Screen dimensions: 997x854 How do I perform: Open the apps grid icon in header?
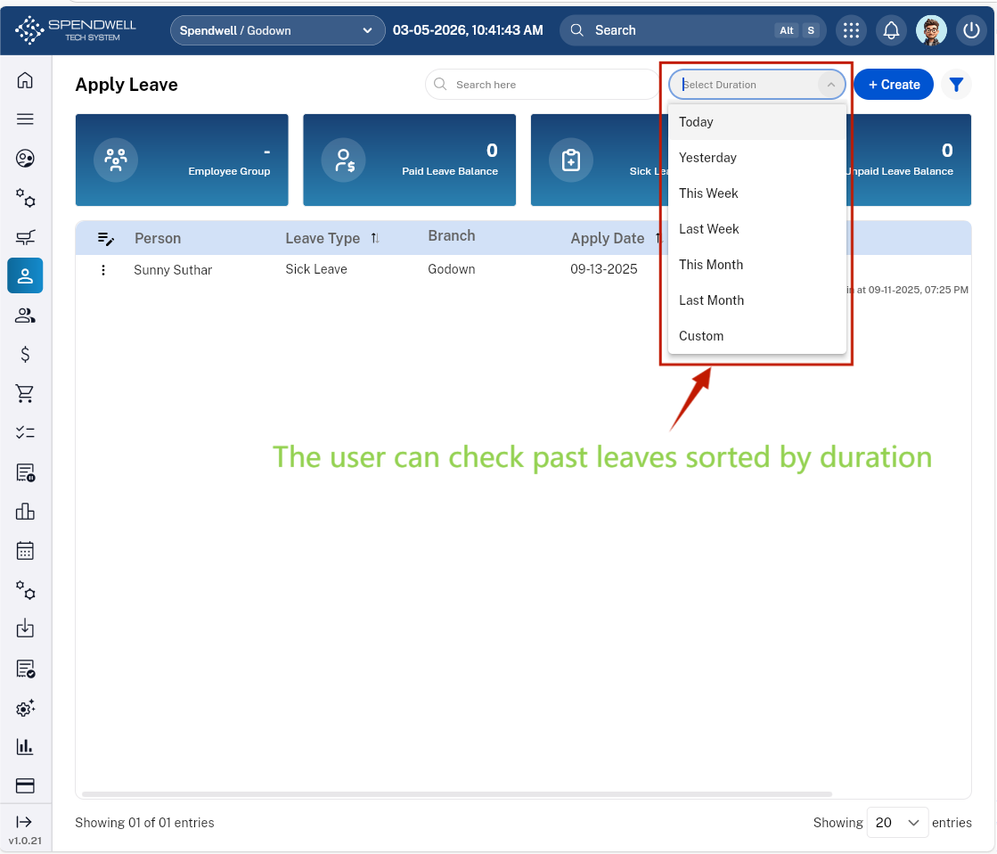click(851, 30)
